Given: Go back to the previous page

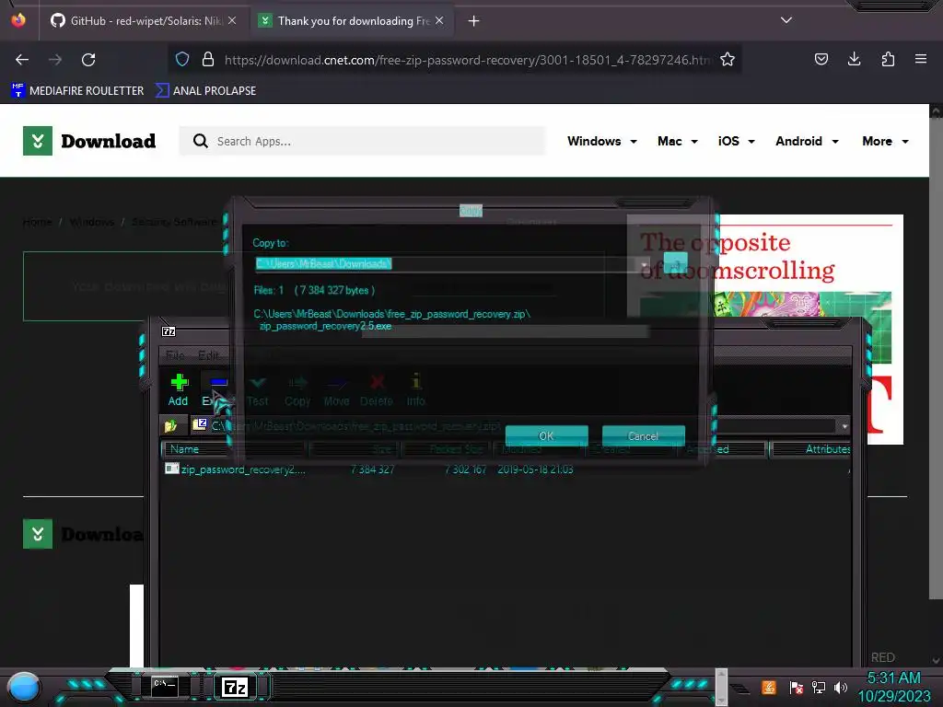Looking at the screenshot, I should 22,60.
